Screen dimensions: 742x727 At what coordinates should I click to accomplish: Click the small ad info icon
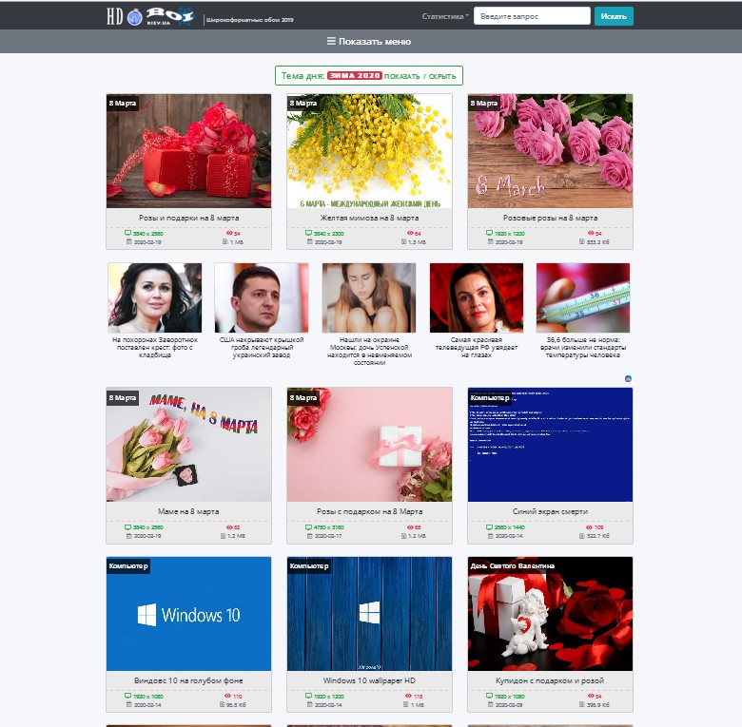(628, 378)
